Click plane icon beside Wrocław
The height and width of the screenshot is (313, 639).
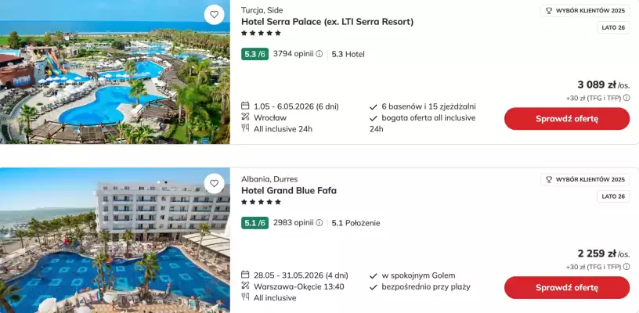point(246,117)
